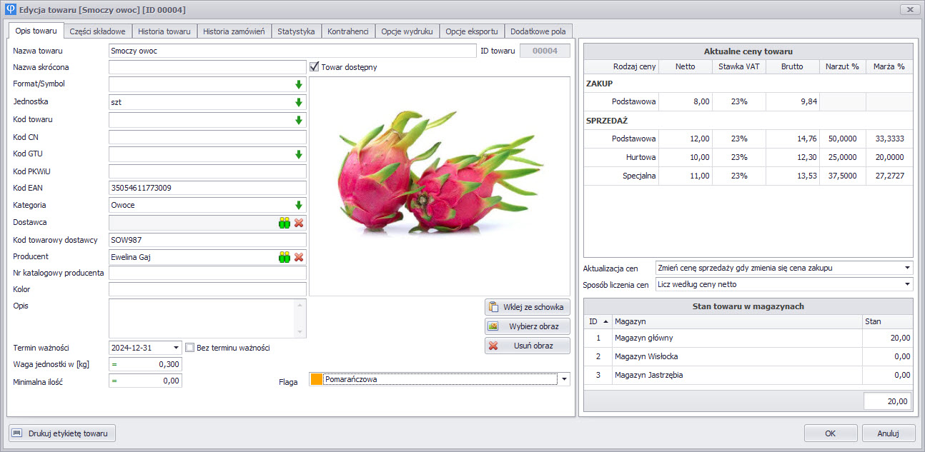This screenshot has width=925, height=452.
Task: Open the Historia zamówień tab
Action: 234,31
